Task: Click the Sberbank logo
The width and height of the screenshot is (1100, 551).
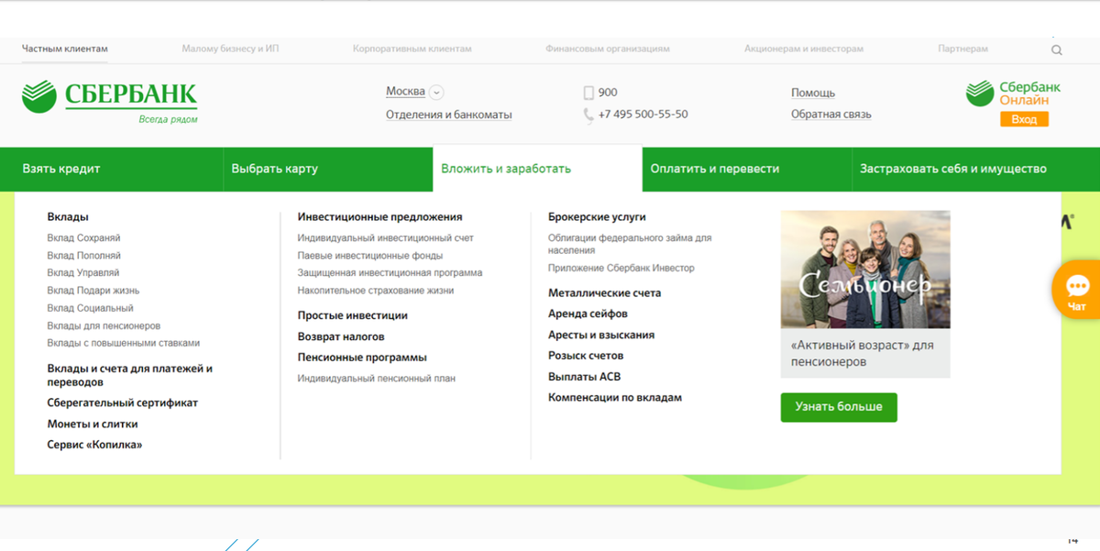Action: 109,101
